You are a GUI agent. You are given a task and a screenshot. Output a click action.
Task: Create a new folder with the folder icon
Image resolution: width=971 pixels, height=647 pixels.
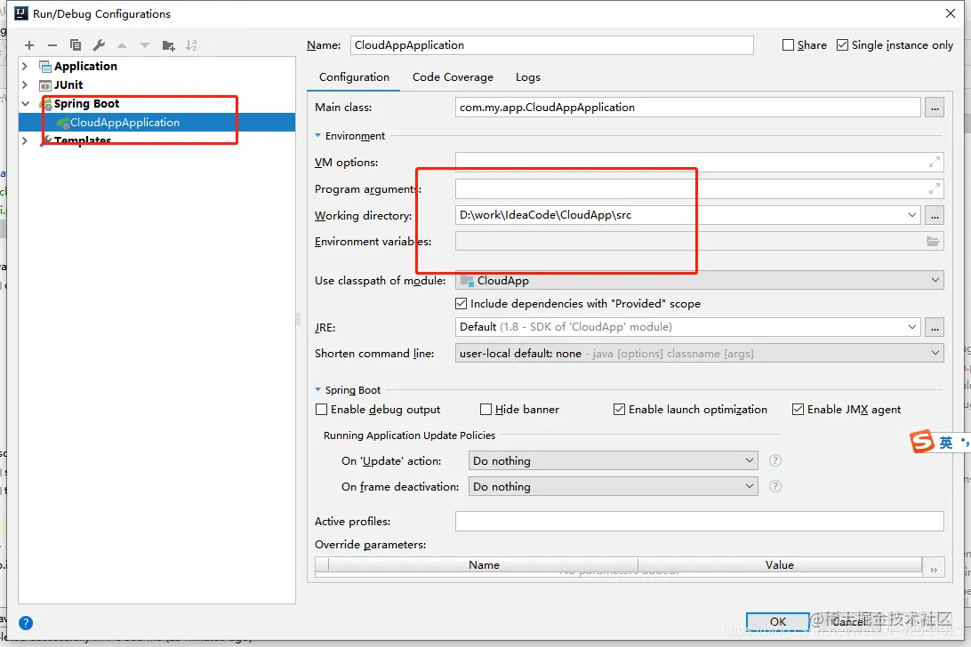click(168, 45)
